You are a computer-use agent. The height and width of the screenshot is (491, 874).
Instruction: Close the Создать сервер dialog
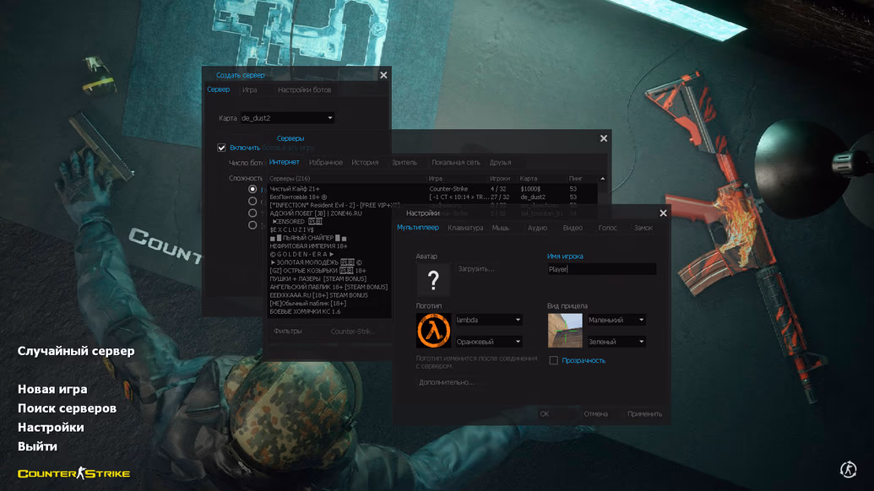[383, 75]
